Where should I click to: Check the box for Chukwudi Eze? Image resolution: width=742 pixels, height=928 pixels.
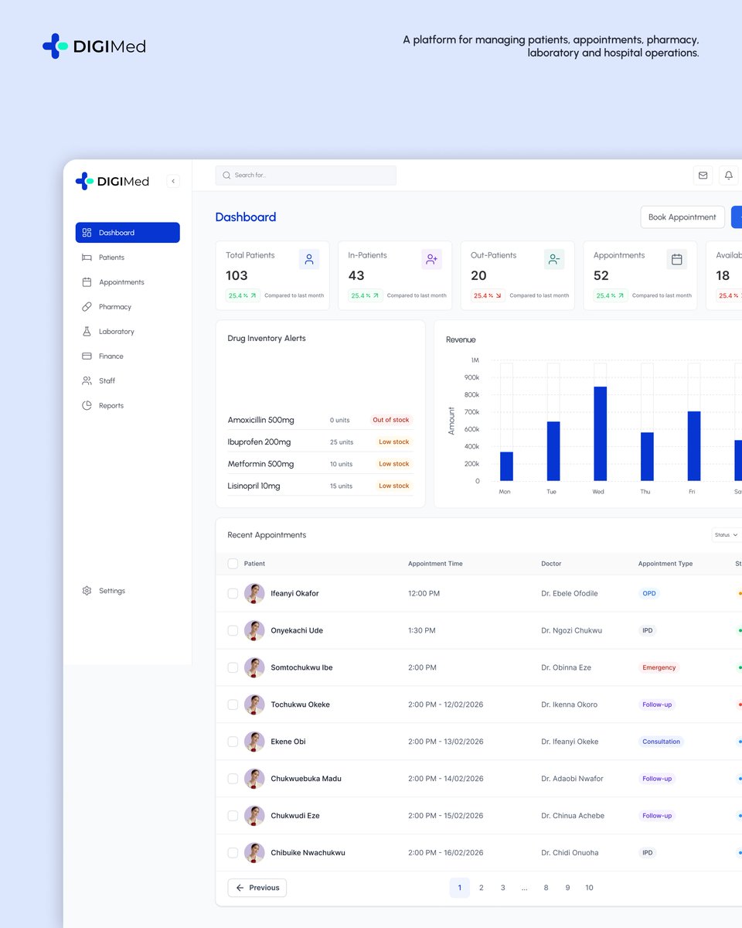point(233,816)
